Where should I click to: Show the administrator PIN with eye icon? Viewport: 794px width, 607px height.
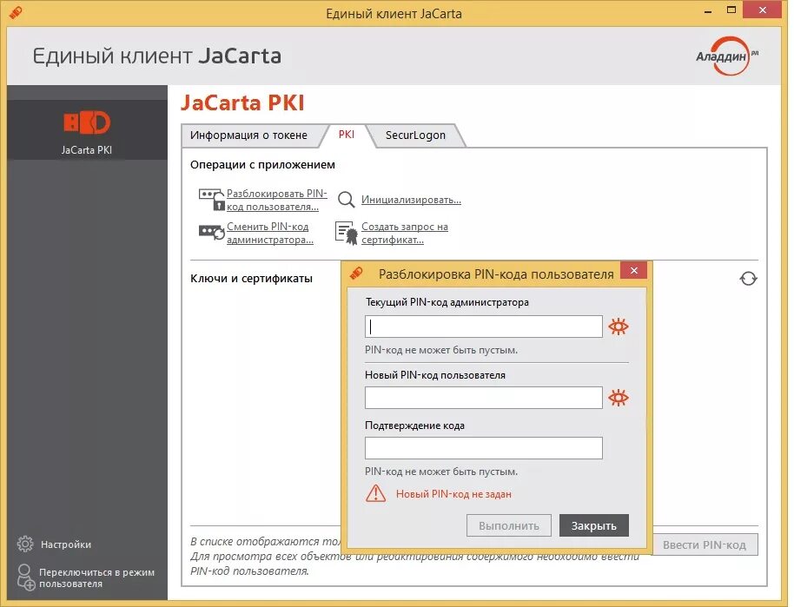point(619,327)
